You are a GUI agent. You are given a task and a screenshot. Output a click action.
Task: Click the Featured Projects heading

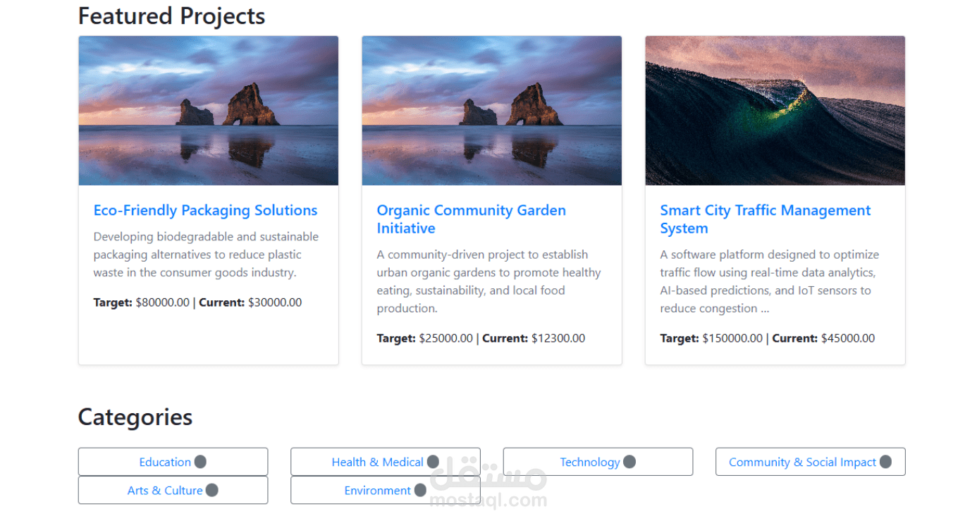click(x=171, y=16)
